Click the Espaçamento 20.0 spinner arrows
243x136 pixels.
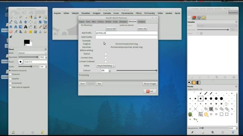237,128
